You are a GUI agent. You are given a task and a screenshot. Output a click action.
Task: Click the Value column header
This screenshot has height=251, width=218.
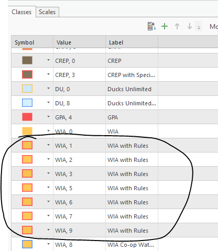tap(79, 42)
